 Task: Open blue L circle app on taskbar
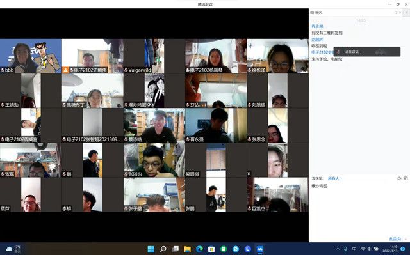tap(248, 249)
